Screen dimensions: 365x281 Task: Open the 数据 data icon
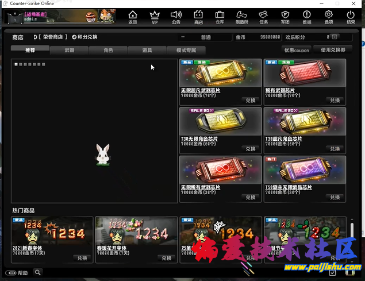click(x=307, y=17)
